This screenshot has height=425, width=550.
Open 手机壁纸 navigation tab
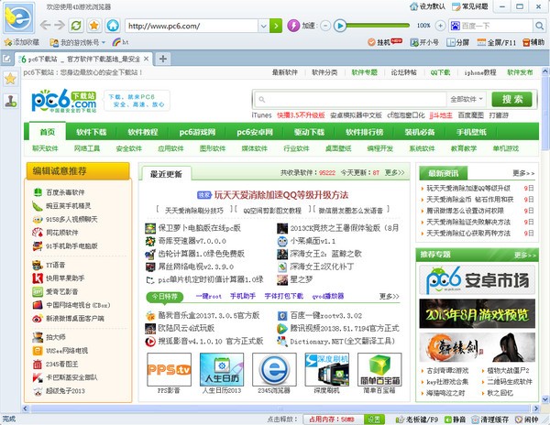pos(471,132)
